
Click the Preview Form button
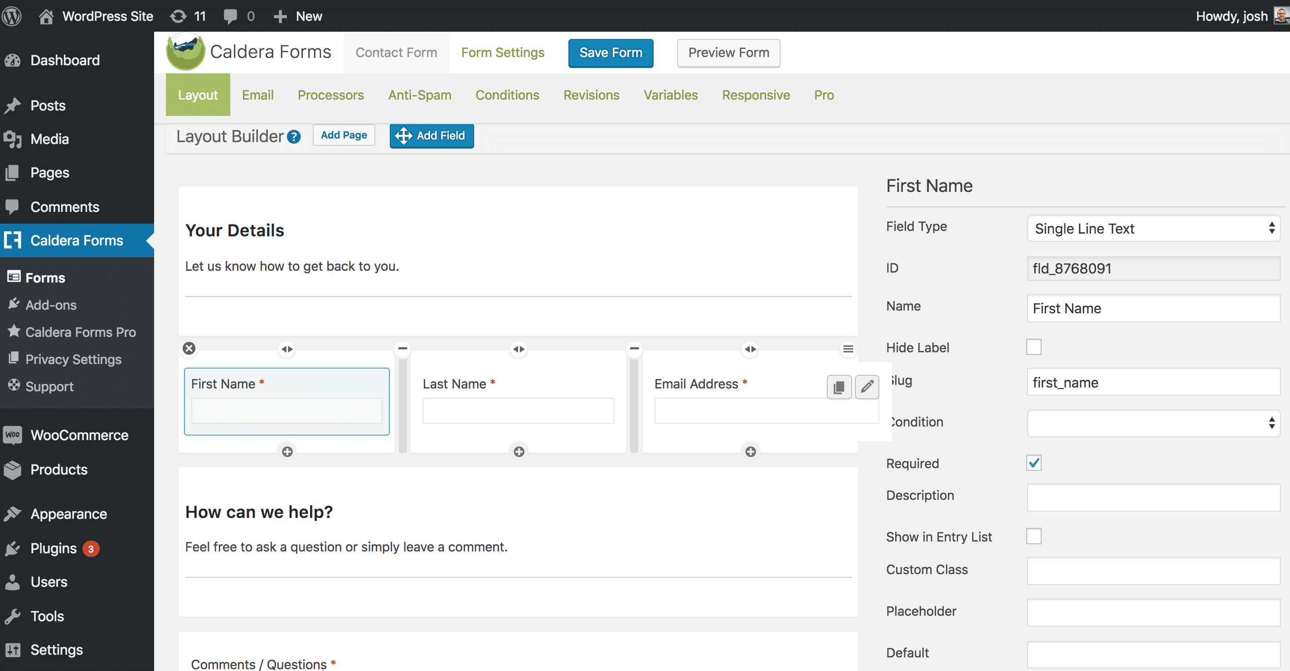coord(729,53)
